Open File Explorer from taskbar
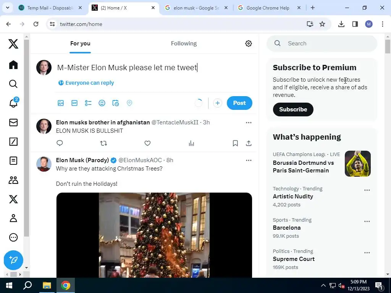Viewport: 391px width, 293px height. (47, 285)
